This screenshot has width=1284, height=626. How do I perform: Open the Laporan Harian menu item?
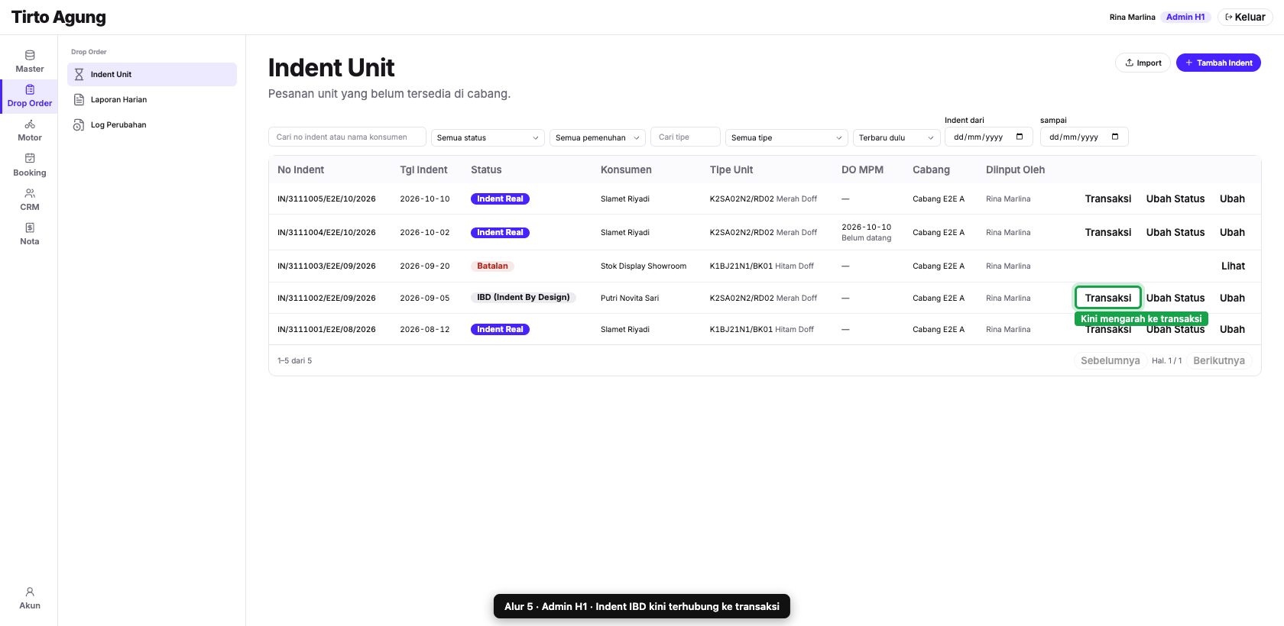[152, 99]
